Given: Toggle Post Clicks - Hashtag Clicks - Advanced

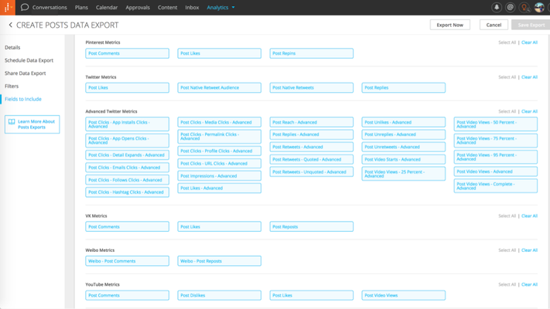Looking at the screenshot, I should coord(128,192).
